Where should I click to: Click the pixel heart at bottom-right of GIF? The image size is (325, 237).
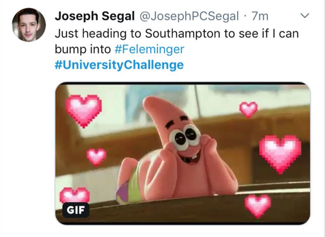tap(258, 206)
